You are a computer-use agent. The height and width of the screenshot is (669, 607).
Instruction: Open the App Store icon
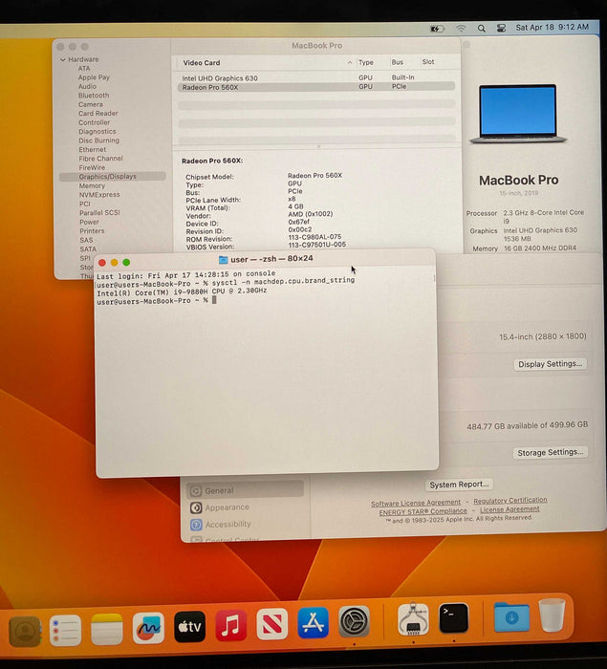pyautogui.click(x=313, y=622)
